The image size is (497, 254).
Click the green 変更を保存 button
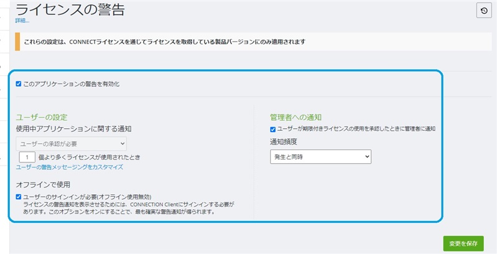point(463,243)
